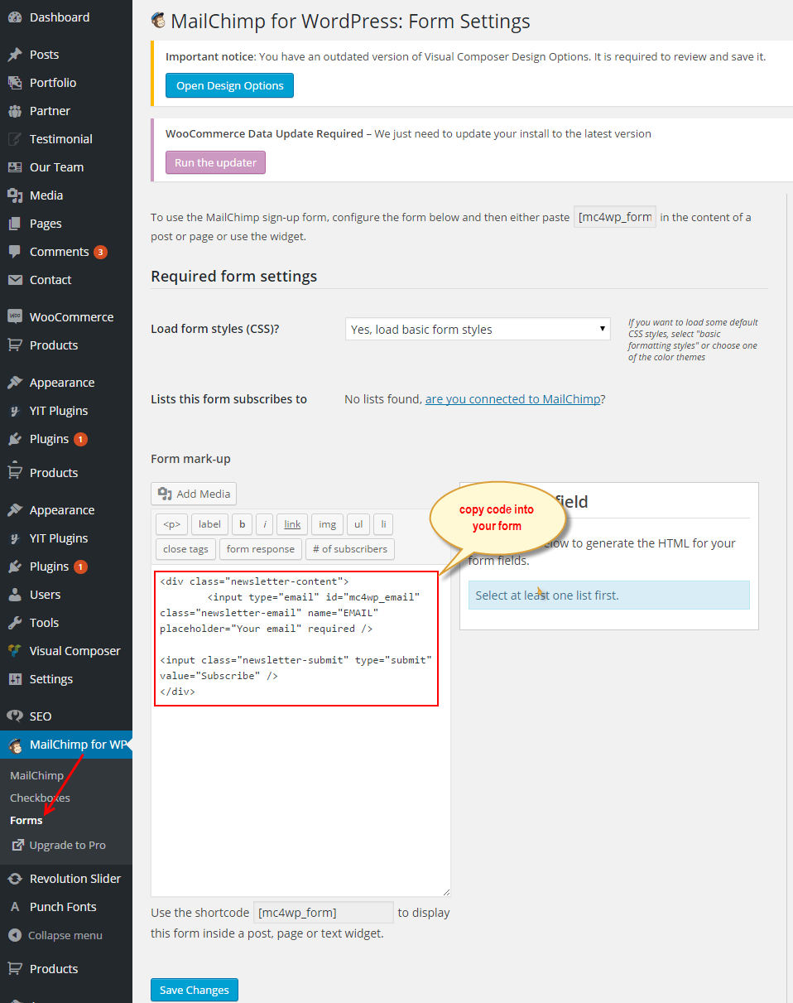Open the Load form styles dropdown
Image resolution: width=793 pixels, height=1003 pixels.
(478, 330)
